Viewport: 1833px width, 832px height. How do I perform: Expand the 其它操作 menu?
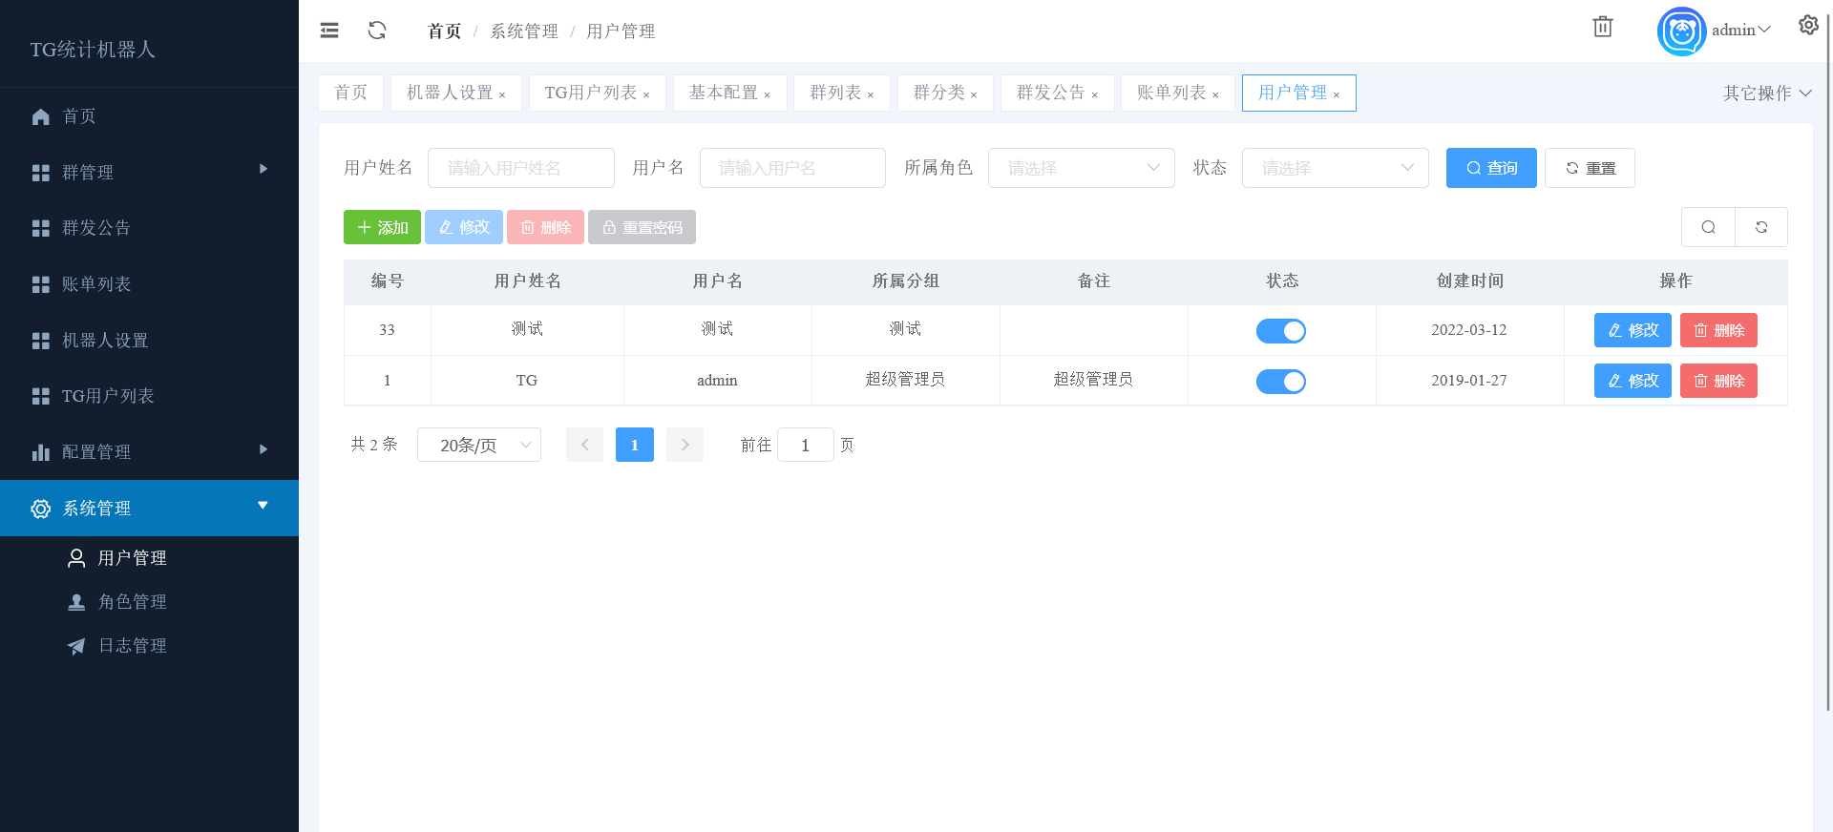point(1766,93)
